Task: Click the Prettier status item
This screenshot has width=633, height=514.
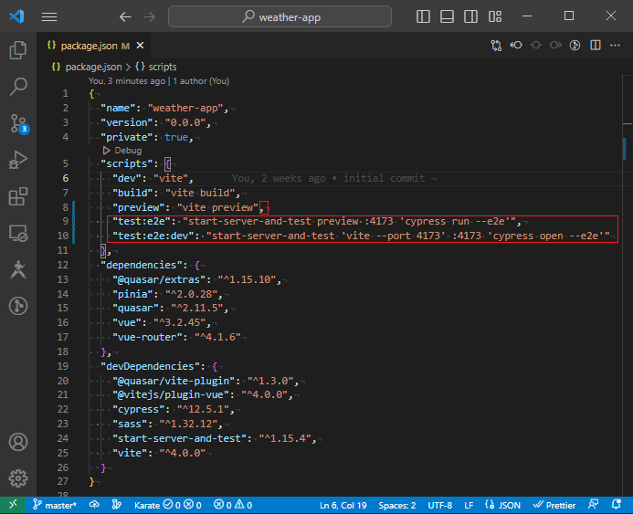Action: (x=554, y=505)
